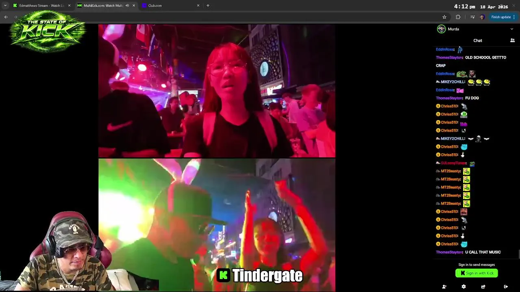Click the browser back arrow
Viewport: 520px width, 292px height.
tap(6, 17)
